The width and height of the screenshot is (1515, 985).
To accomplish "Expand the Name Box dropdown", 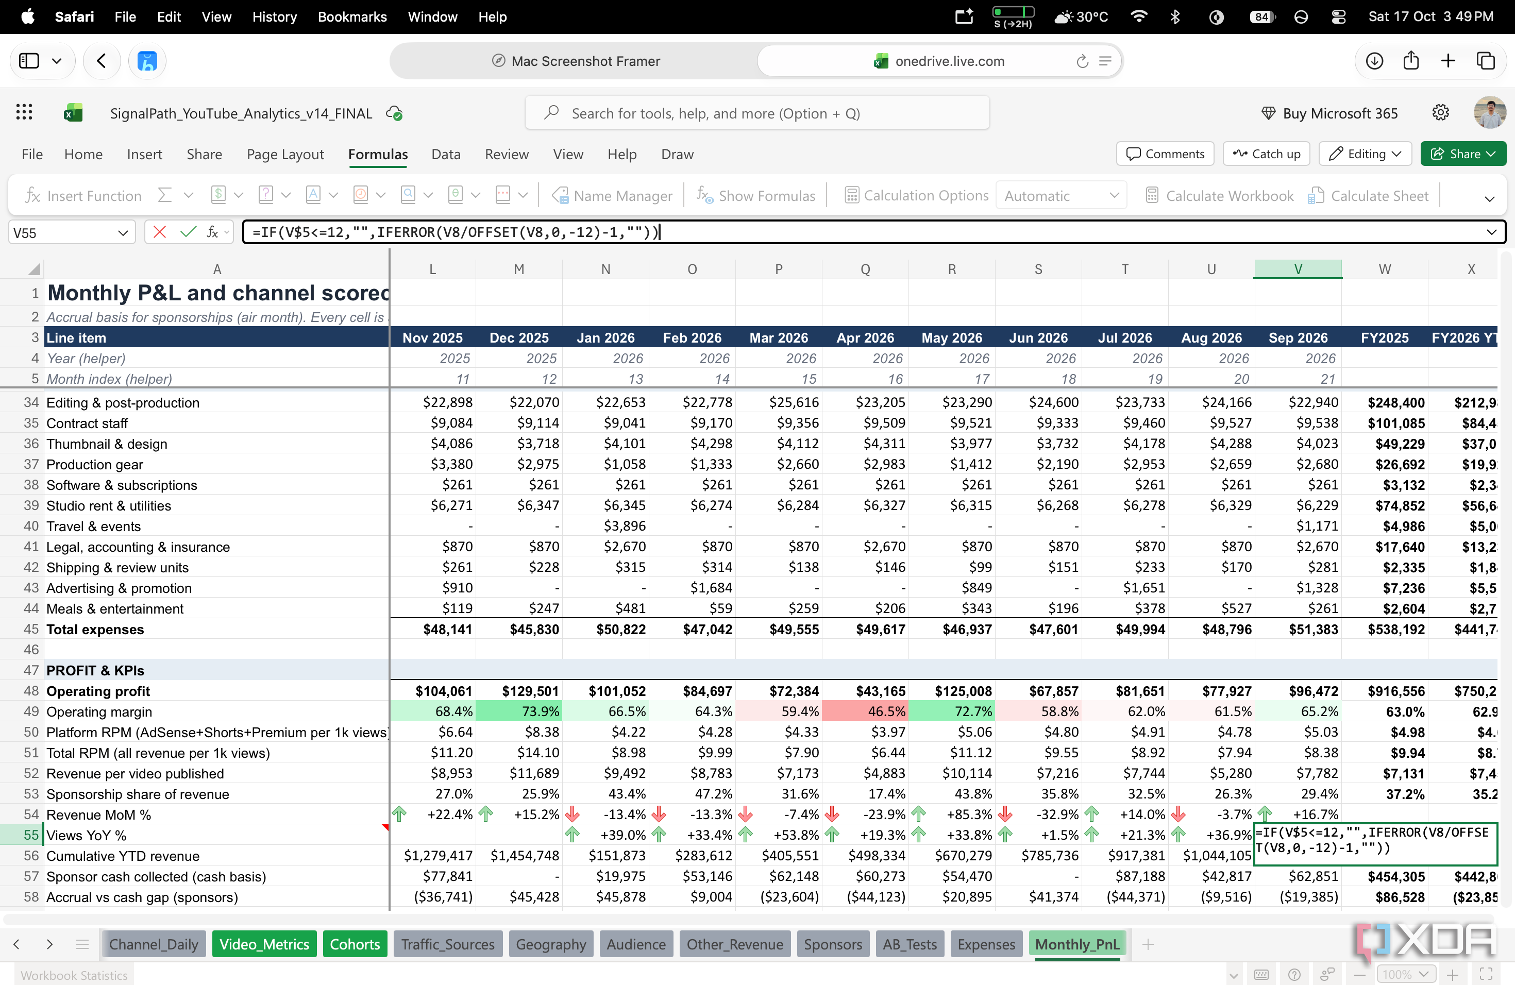I will [x=123, y=233].
